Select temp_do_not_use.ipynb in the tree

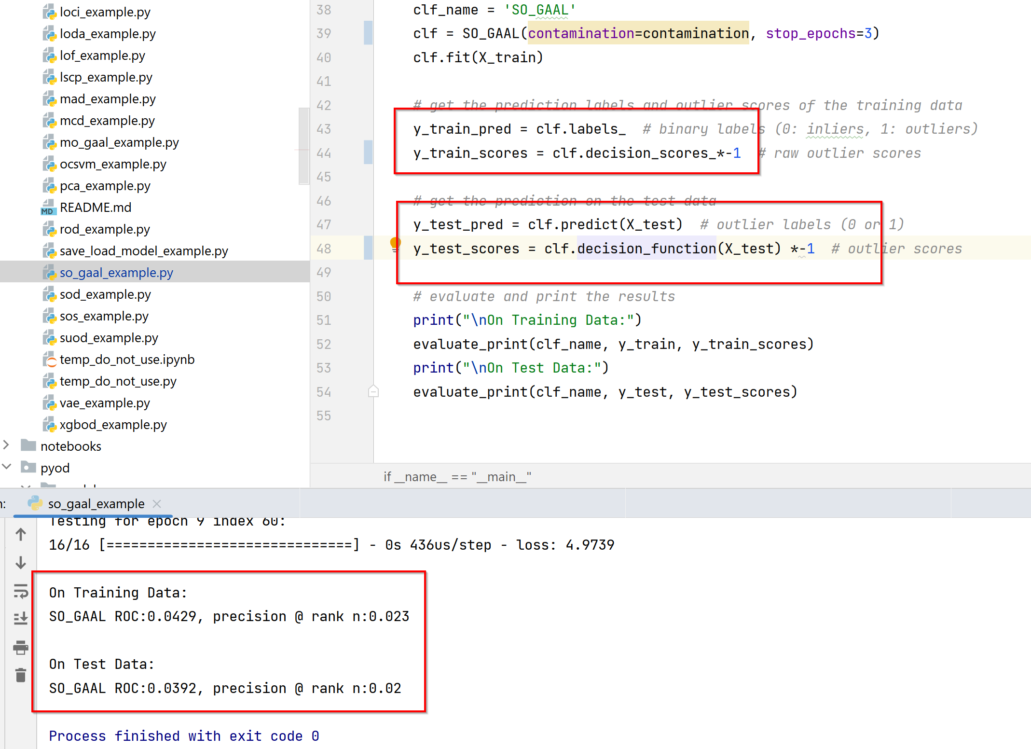[127, 359]
